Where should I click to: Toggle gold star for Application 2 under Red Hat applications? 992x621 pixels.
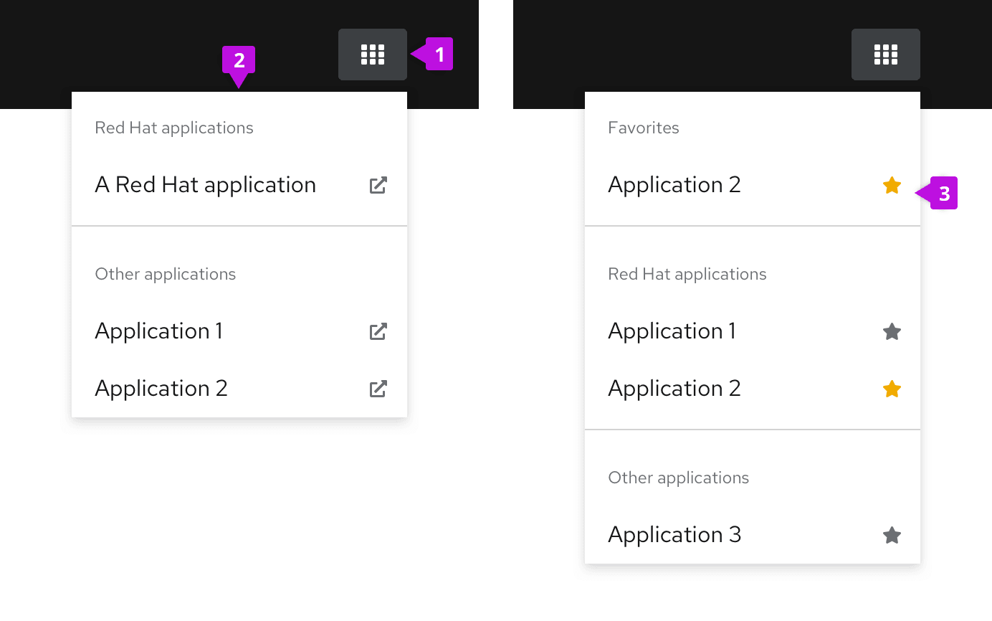pyautogui.click(x=892, y=389)
